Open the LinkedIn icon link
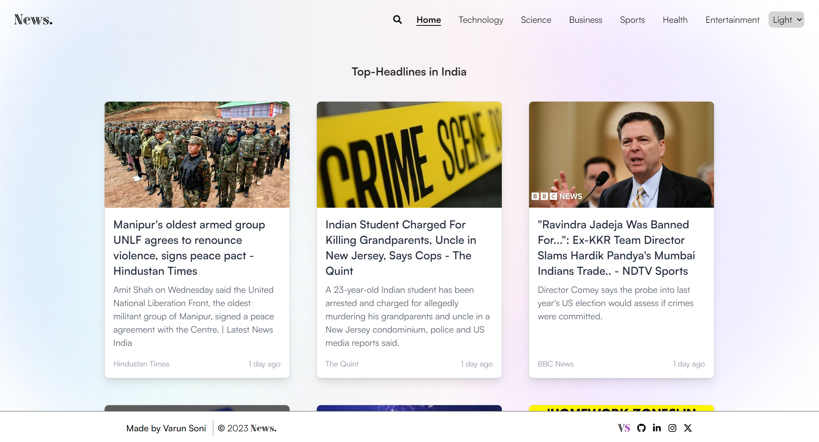The image size is (819, 442). pos(657,428)
